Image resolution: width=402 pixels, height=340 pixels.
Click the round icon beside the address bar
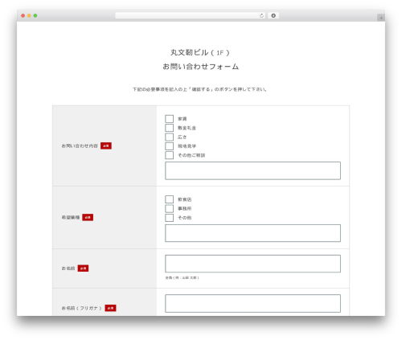[273, 15]
